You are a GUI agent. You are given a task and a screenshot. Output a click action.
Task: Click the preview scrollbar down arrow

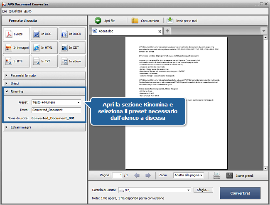pyautogui.click(x=265, y=168)
